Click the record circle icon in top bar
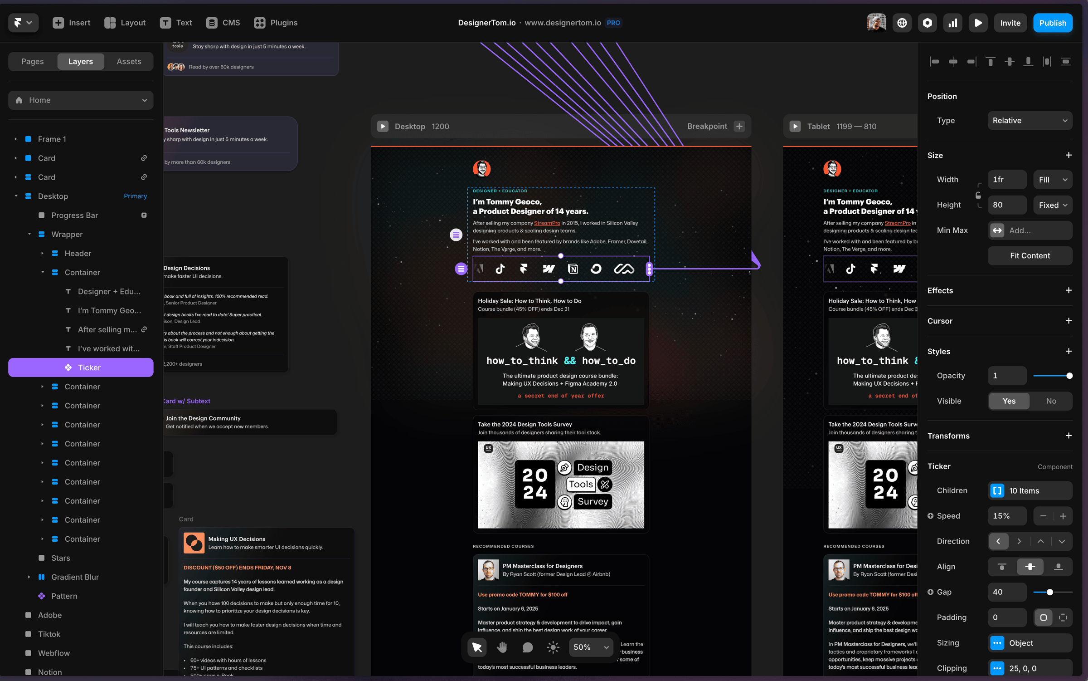The width and height of the screenshot is (1088, 681). [x=927, y=23]
